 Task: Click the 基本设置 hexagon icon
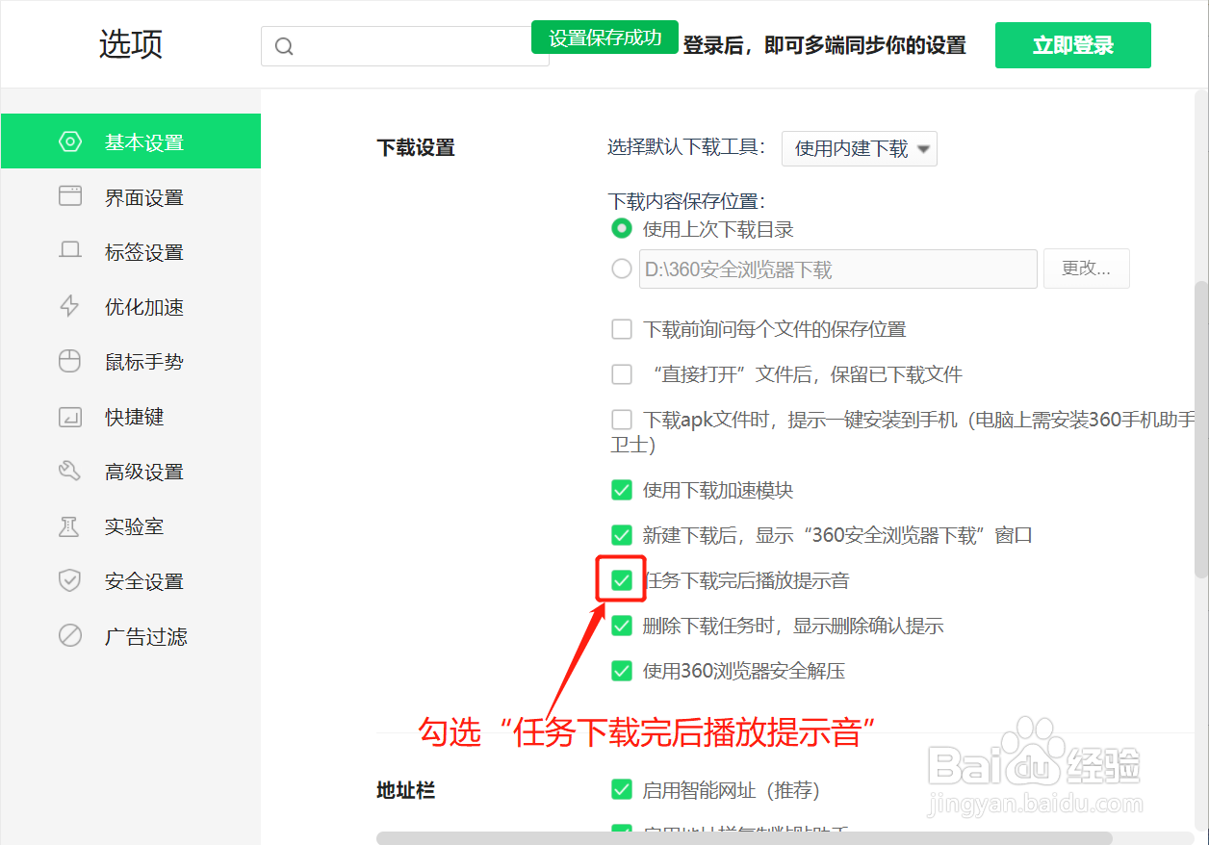point(70,141)
